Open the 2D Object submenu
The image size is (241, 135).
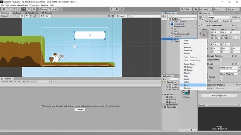(x=193, y=70)
